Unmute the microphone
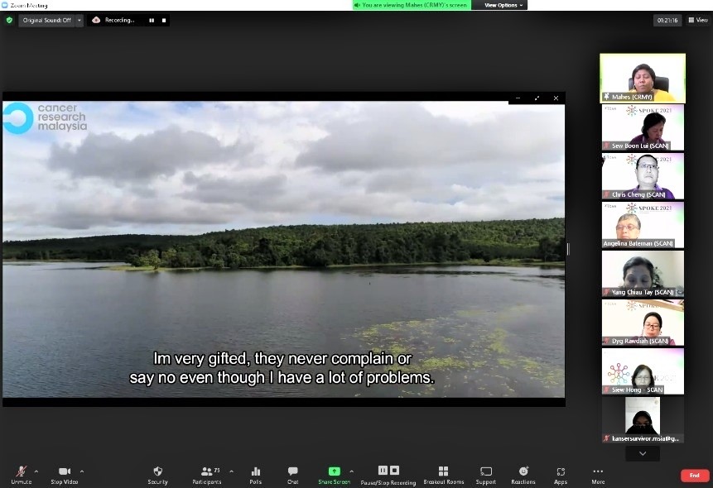Screen dimensions: 713x488 (x=22, y=473)
